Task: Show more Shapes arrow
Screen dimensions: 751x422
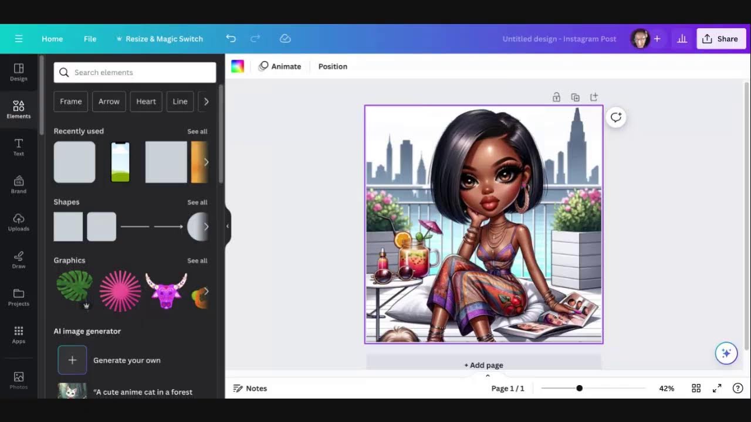Action: click(x=206, y=226)
